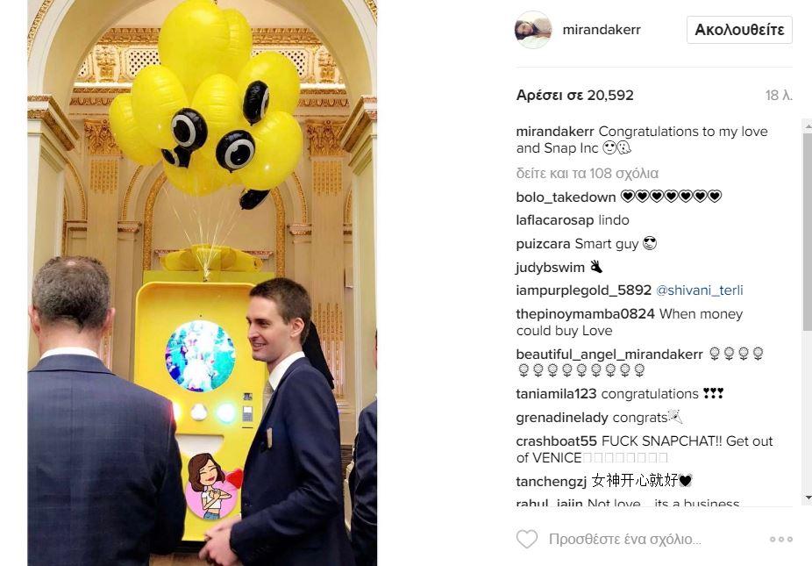Open puizcara commenter profile

click(543, 244)
